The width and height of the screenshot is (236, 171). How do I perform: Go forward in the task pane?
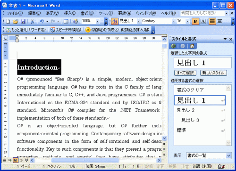tap(183, 46)
